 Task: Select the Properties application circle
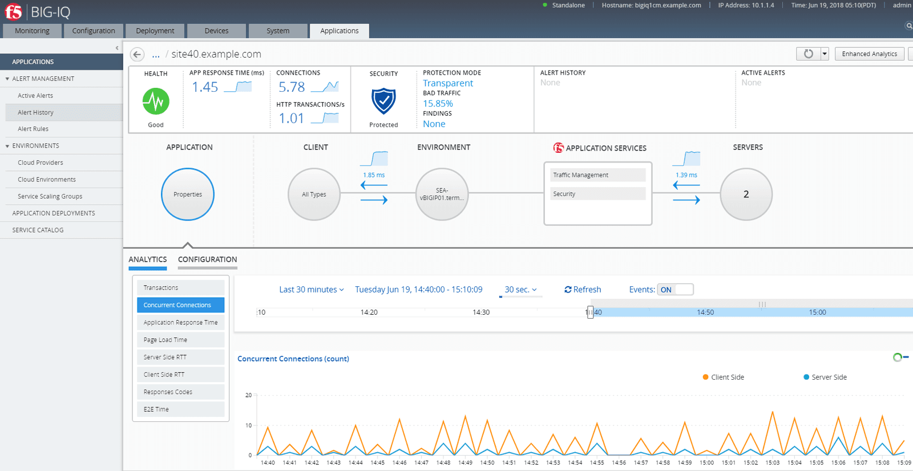click(188, 194)
